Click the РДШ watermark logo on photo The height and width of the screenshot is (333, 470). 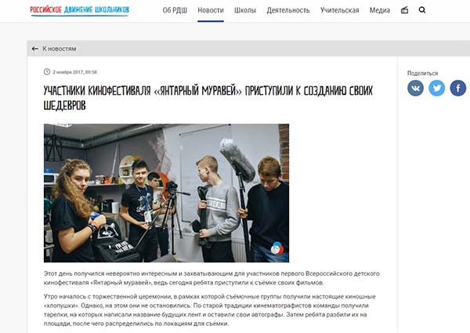[277, 248]
